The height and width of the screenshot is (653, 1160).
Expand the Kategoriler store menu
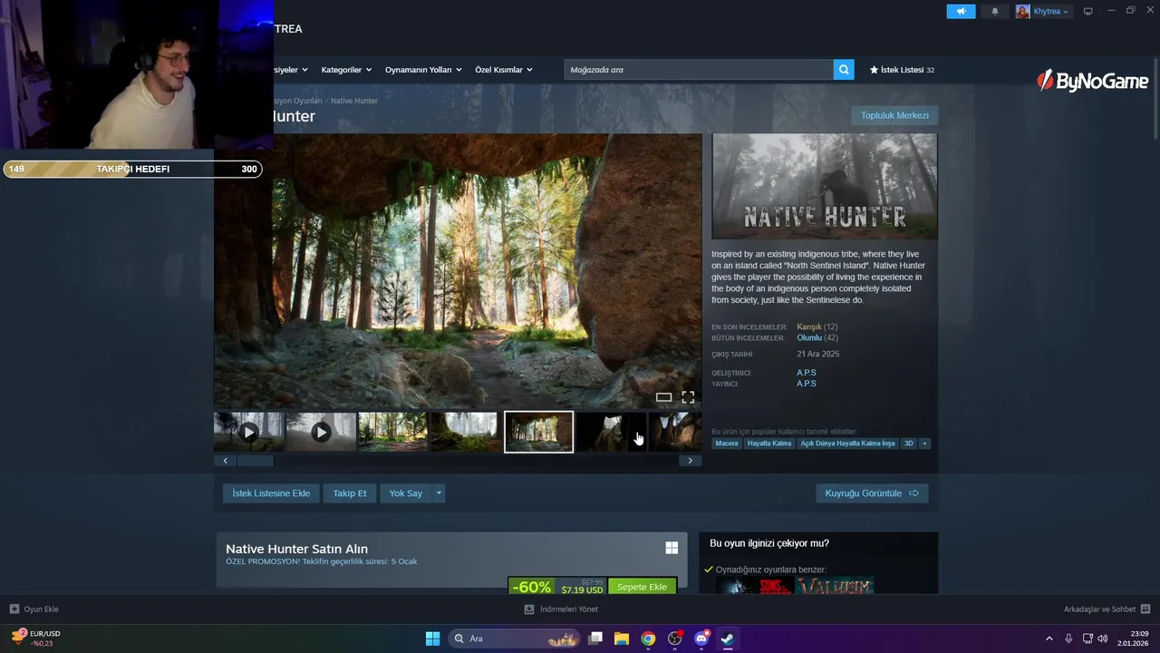click(x=346, y=70)
